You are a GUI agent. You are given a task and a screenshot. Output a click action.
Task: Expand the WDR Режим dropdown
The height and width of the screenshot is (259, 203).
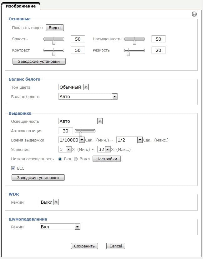point(49,202)
